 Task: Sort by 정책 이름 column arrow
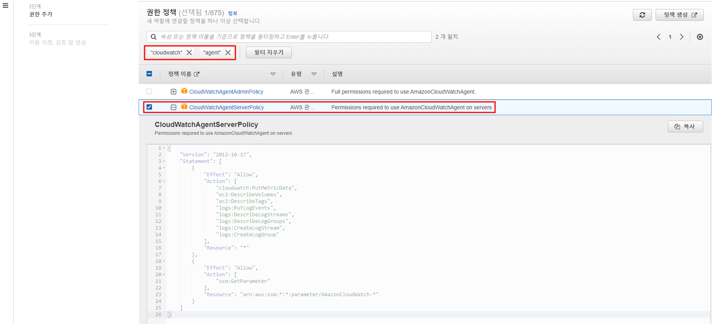273,74
